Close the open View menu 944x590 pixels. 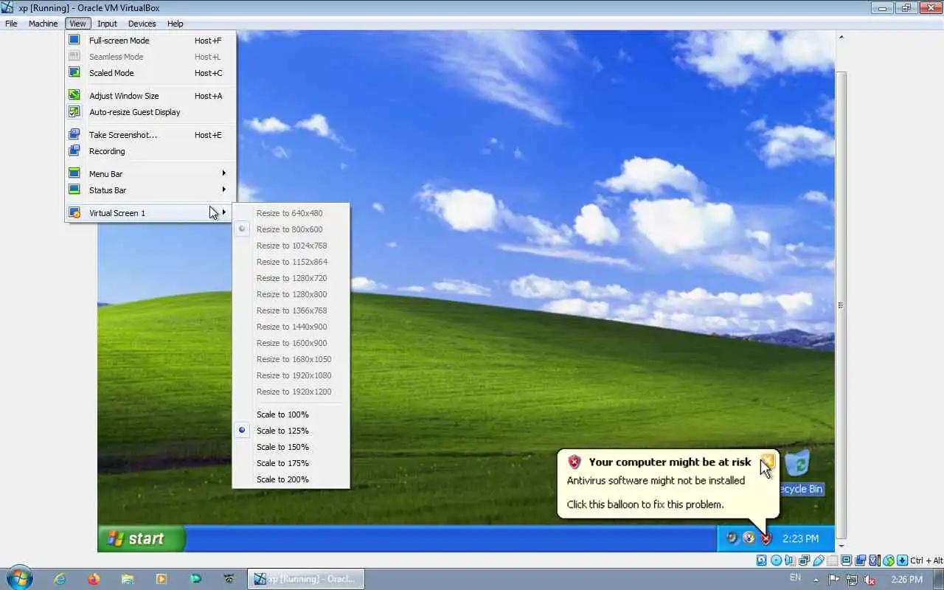[77, 24]
